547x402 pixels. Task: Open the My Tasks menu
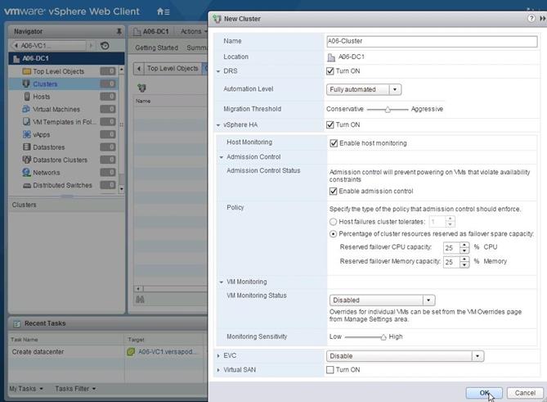(x=26, y=389)
